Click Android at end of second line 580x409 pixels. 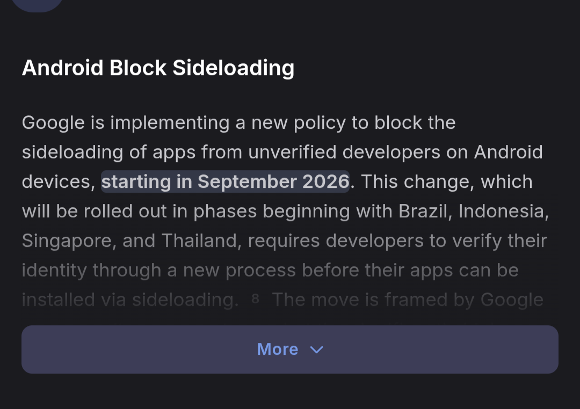508,152
